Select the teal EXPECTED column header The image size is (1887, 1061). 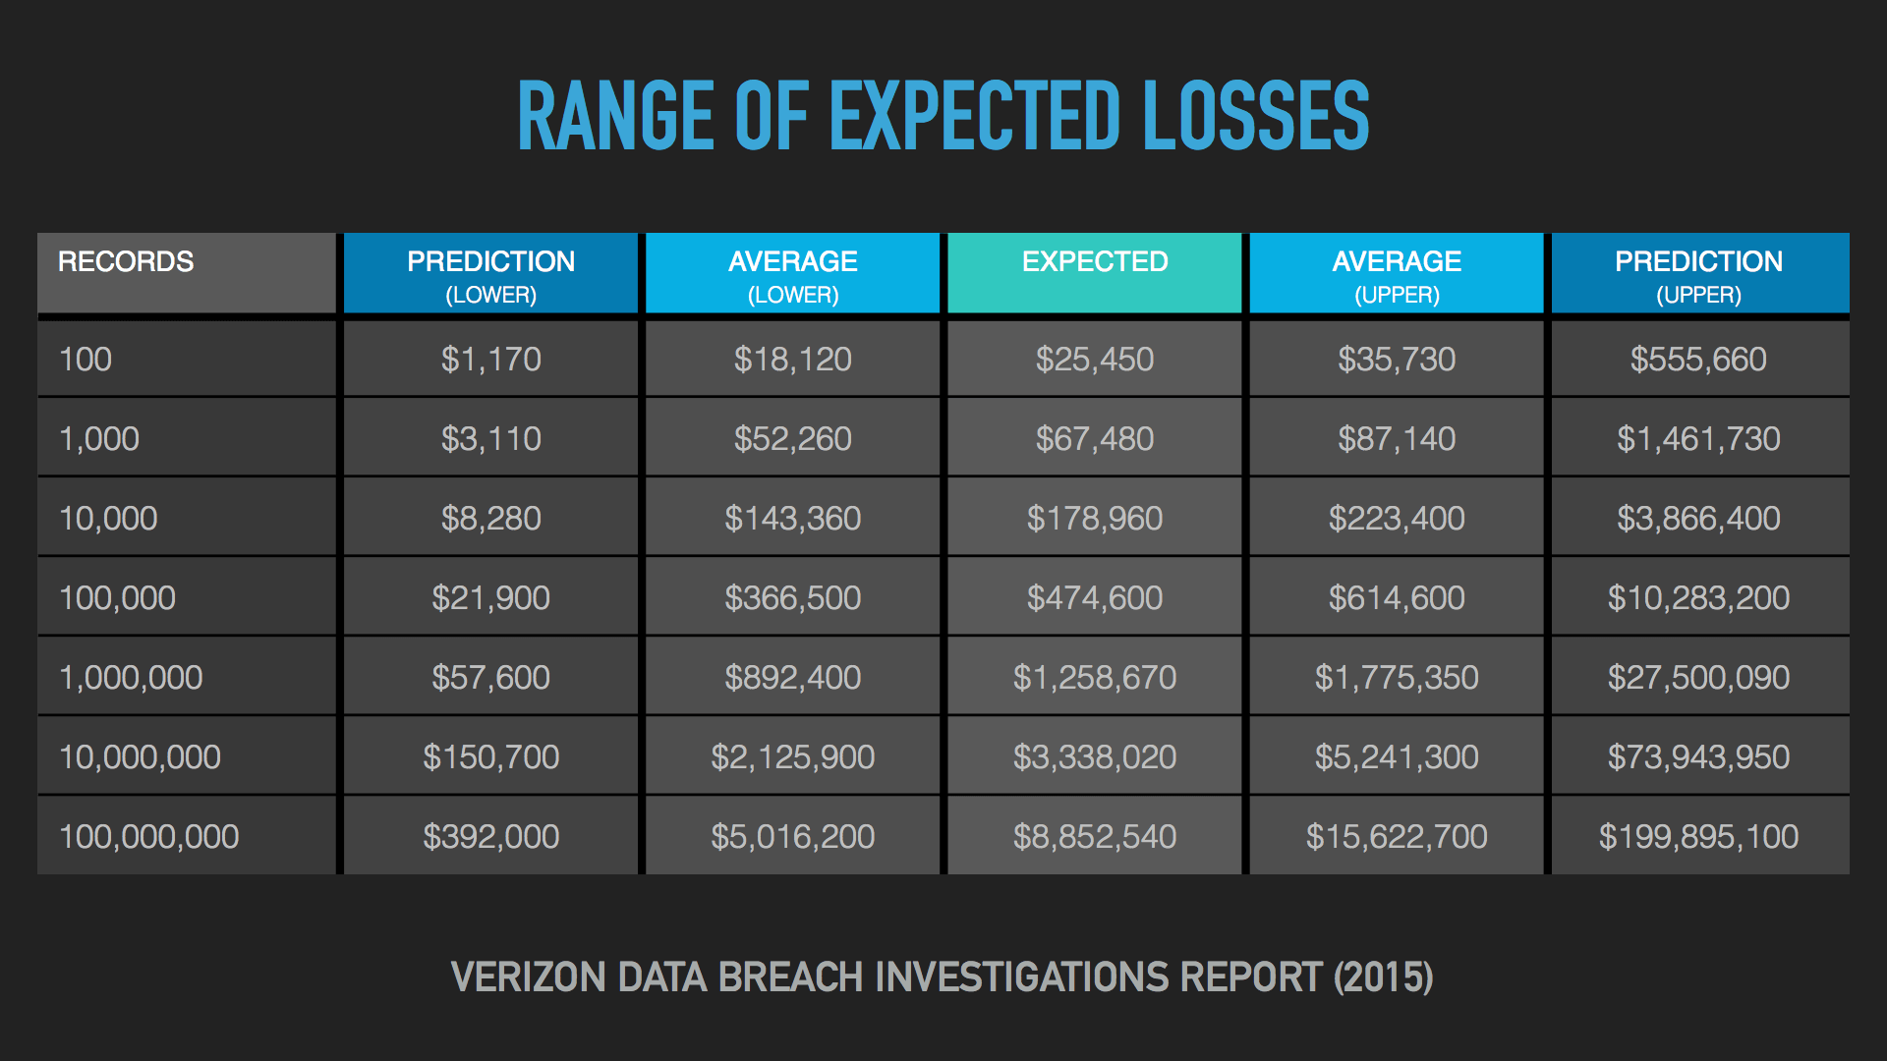point(1094,273)
